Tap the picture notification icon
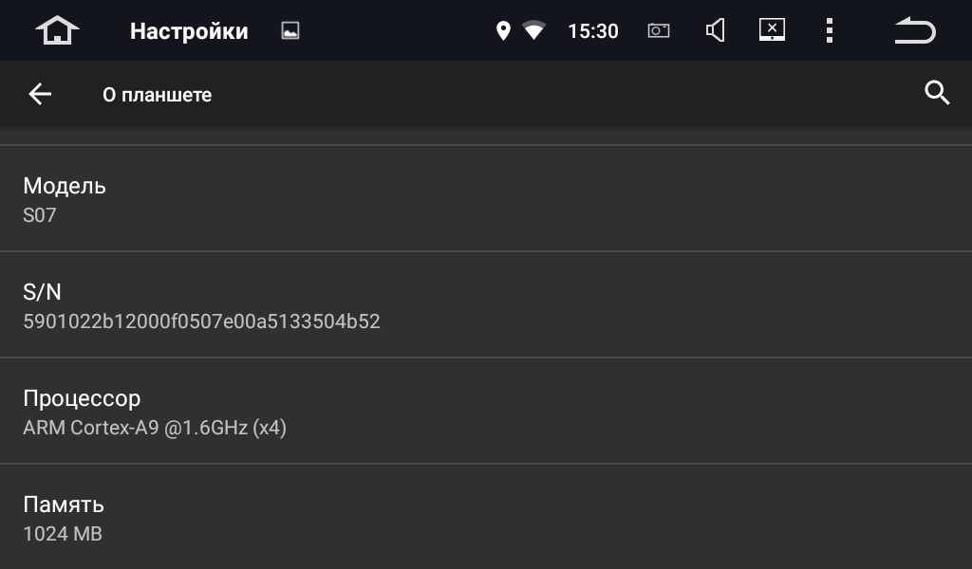 coord(290,31)
